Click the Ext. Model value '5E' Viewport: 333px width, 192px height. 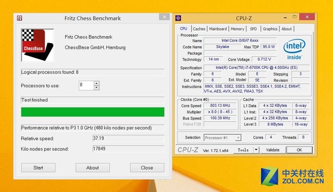(257, 80)
